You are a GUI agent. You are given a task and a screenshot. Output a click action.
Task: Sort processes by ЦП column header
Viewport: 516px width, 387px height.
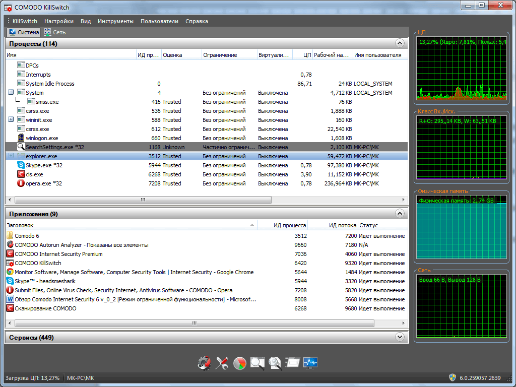point(302,55)
